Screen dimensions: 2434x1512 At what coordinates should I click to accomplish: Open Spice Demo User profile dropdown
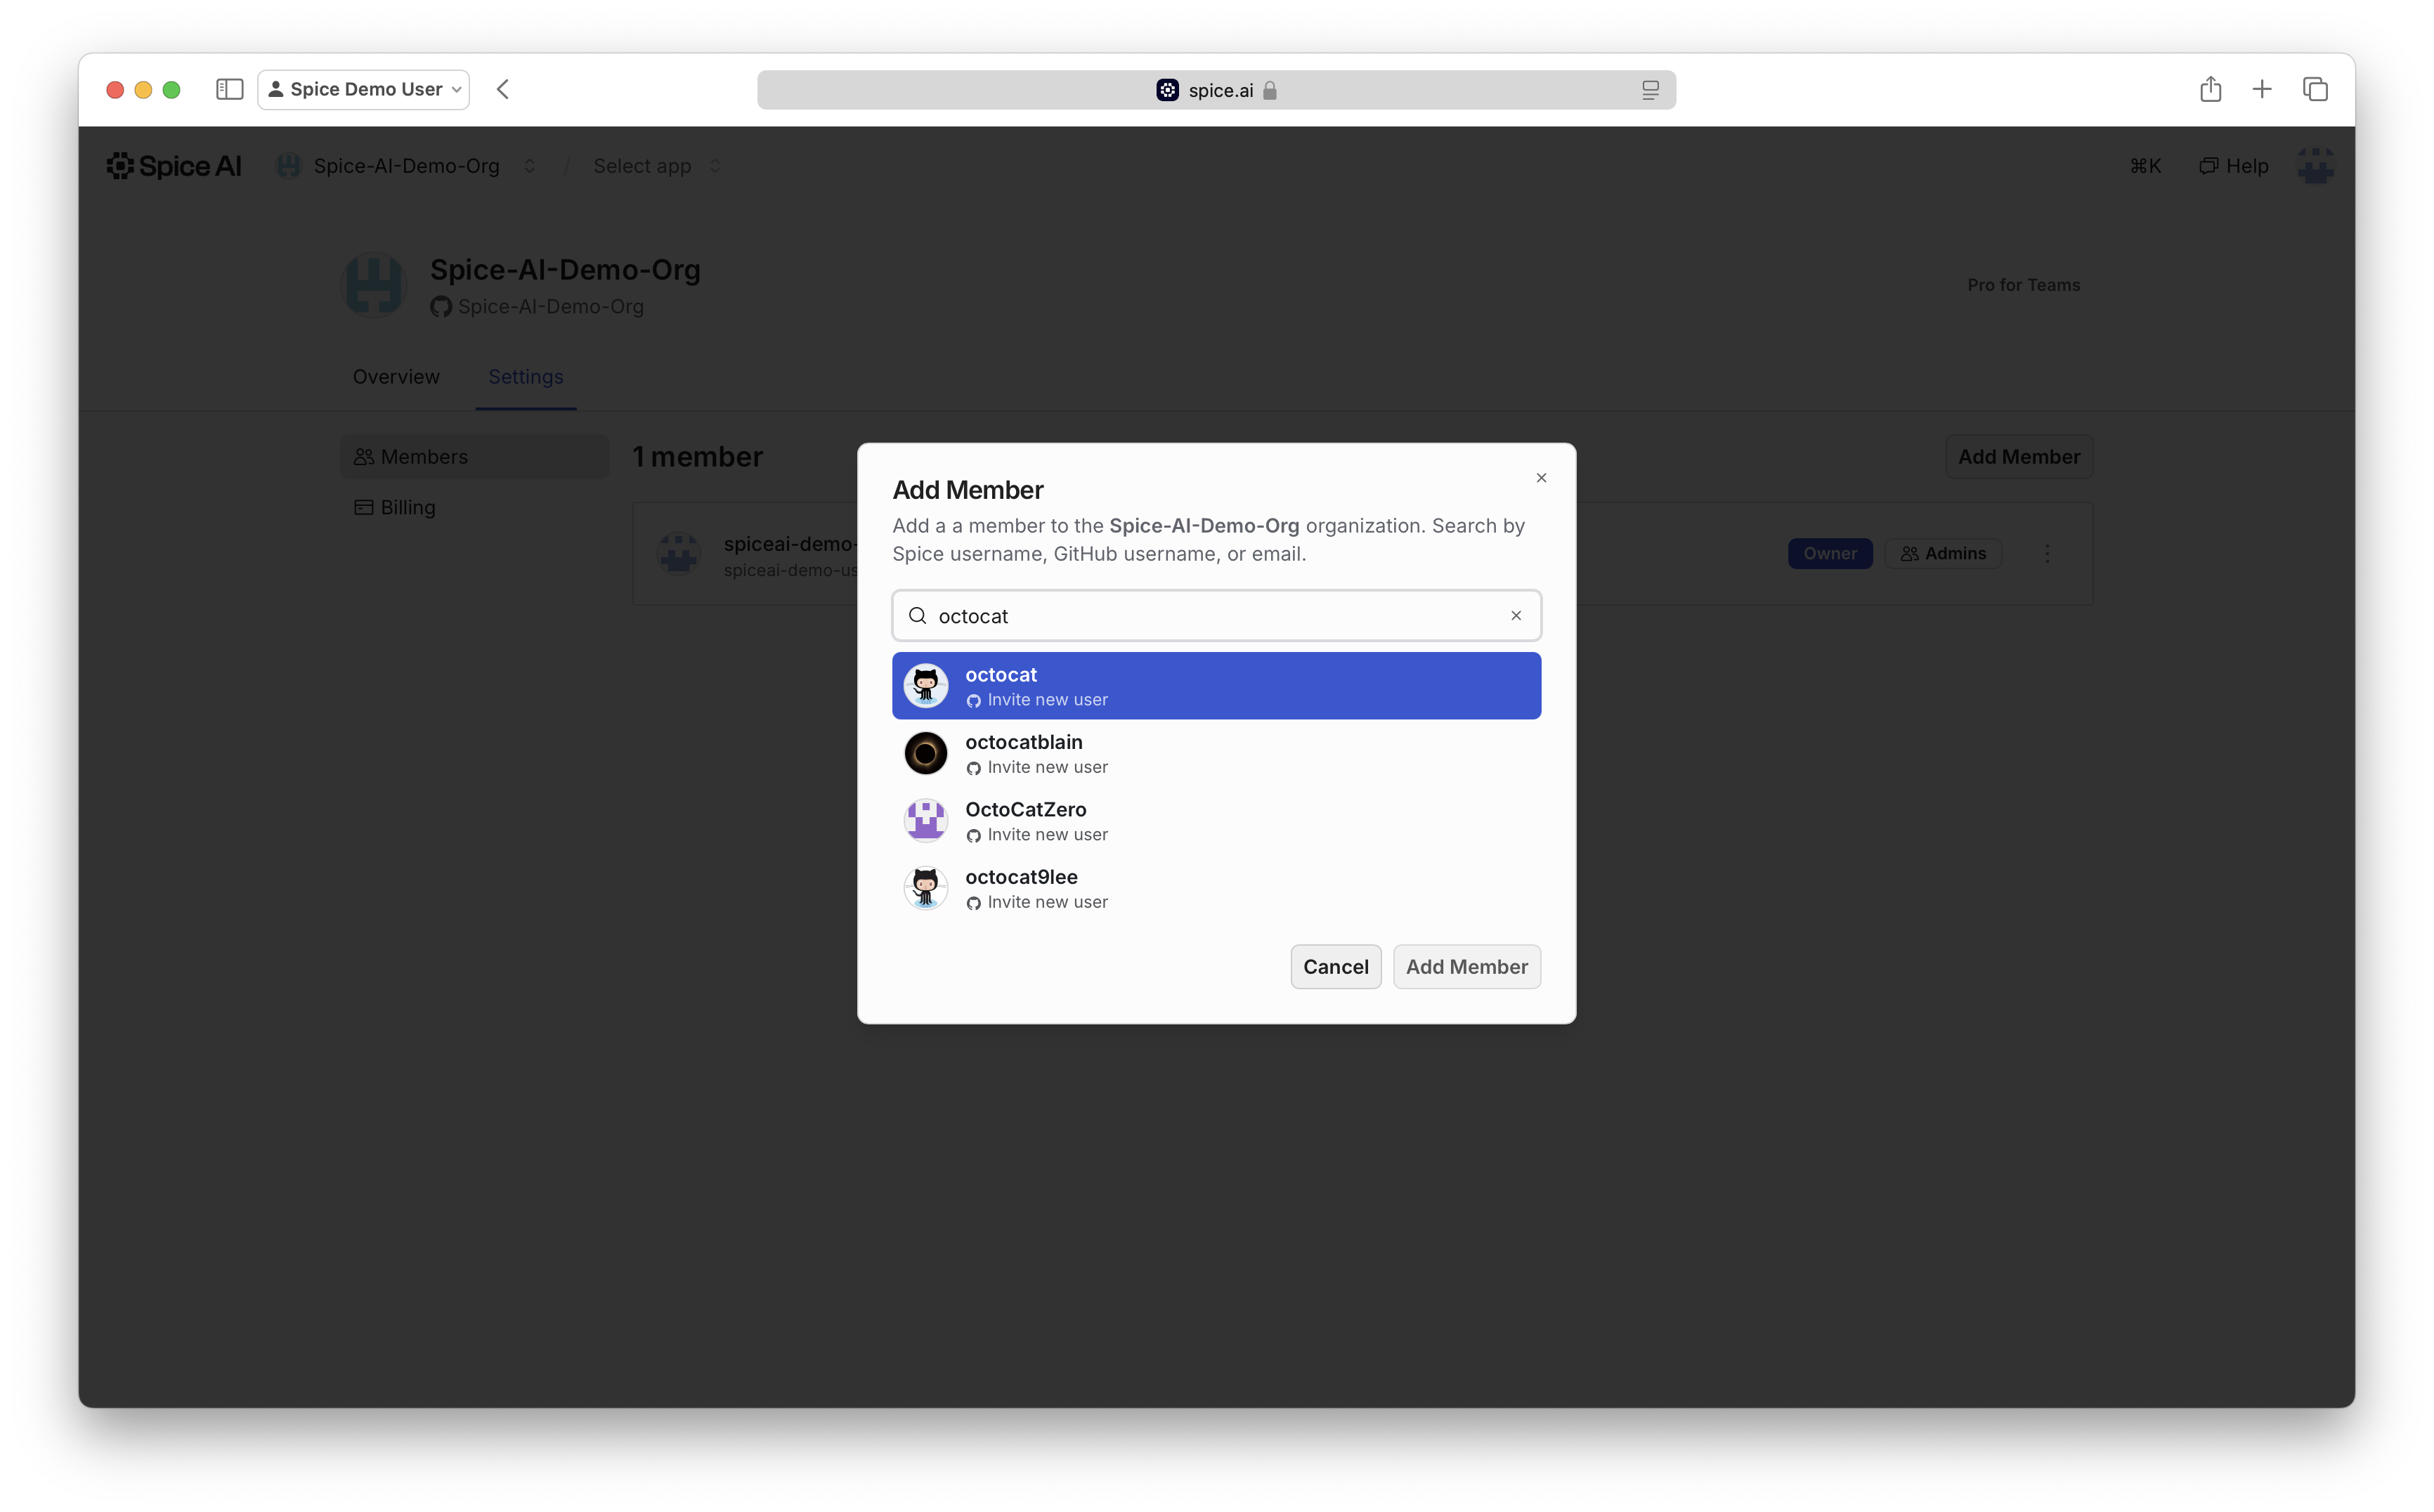tap(364, 90)
